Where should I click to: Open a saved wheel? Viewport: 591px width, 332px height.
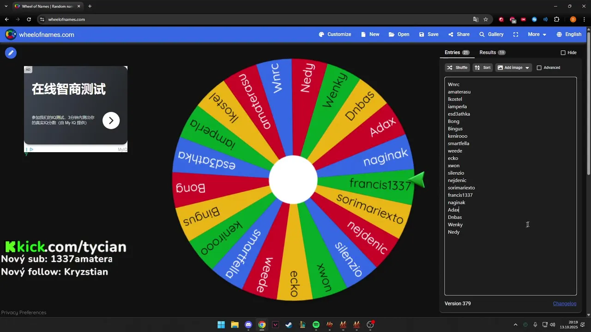click(399, 35)
